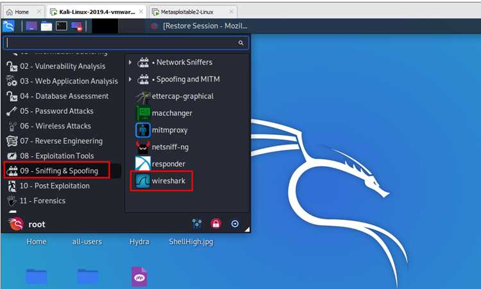Click the Vulnerability Analysis category icon
This screenshot has width=481, height=289.
[x=12, y=66]
